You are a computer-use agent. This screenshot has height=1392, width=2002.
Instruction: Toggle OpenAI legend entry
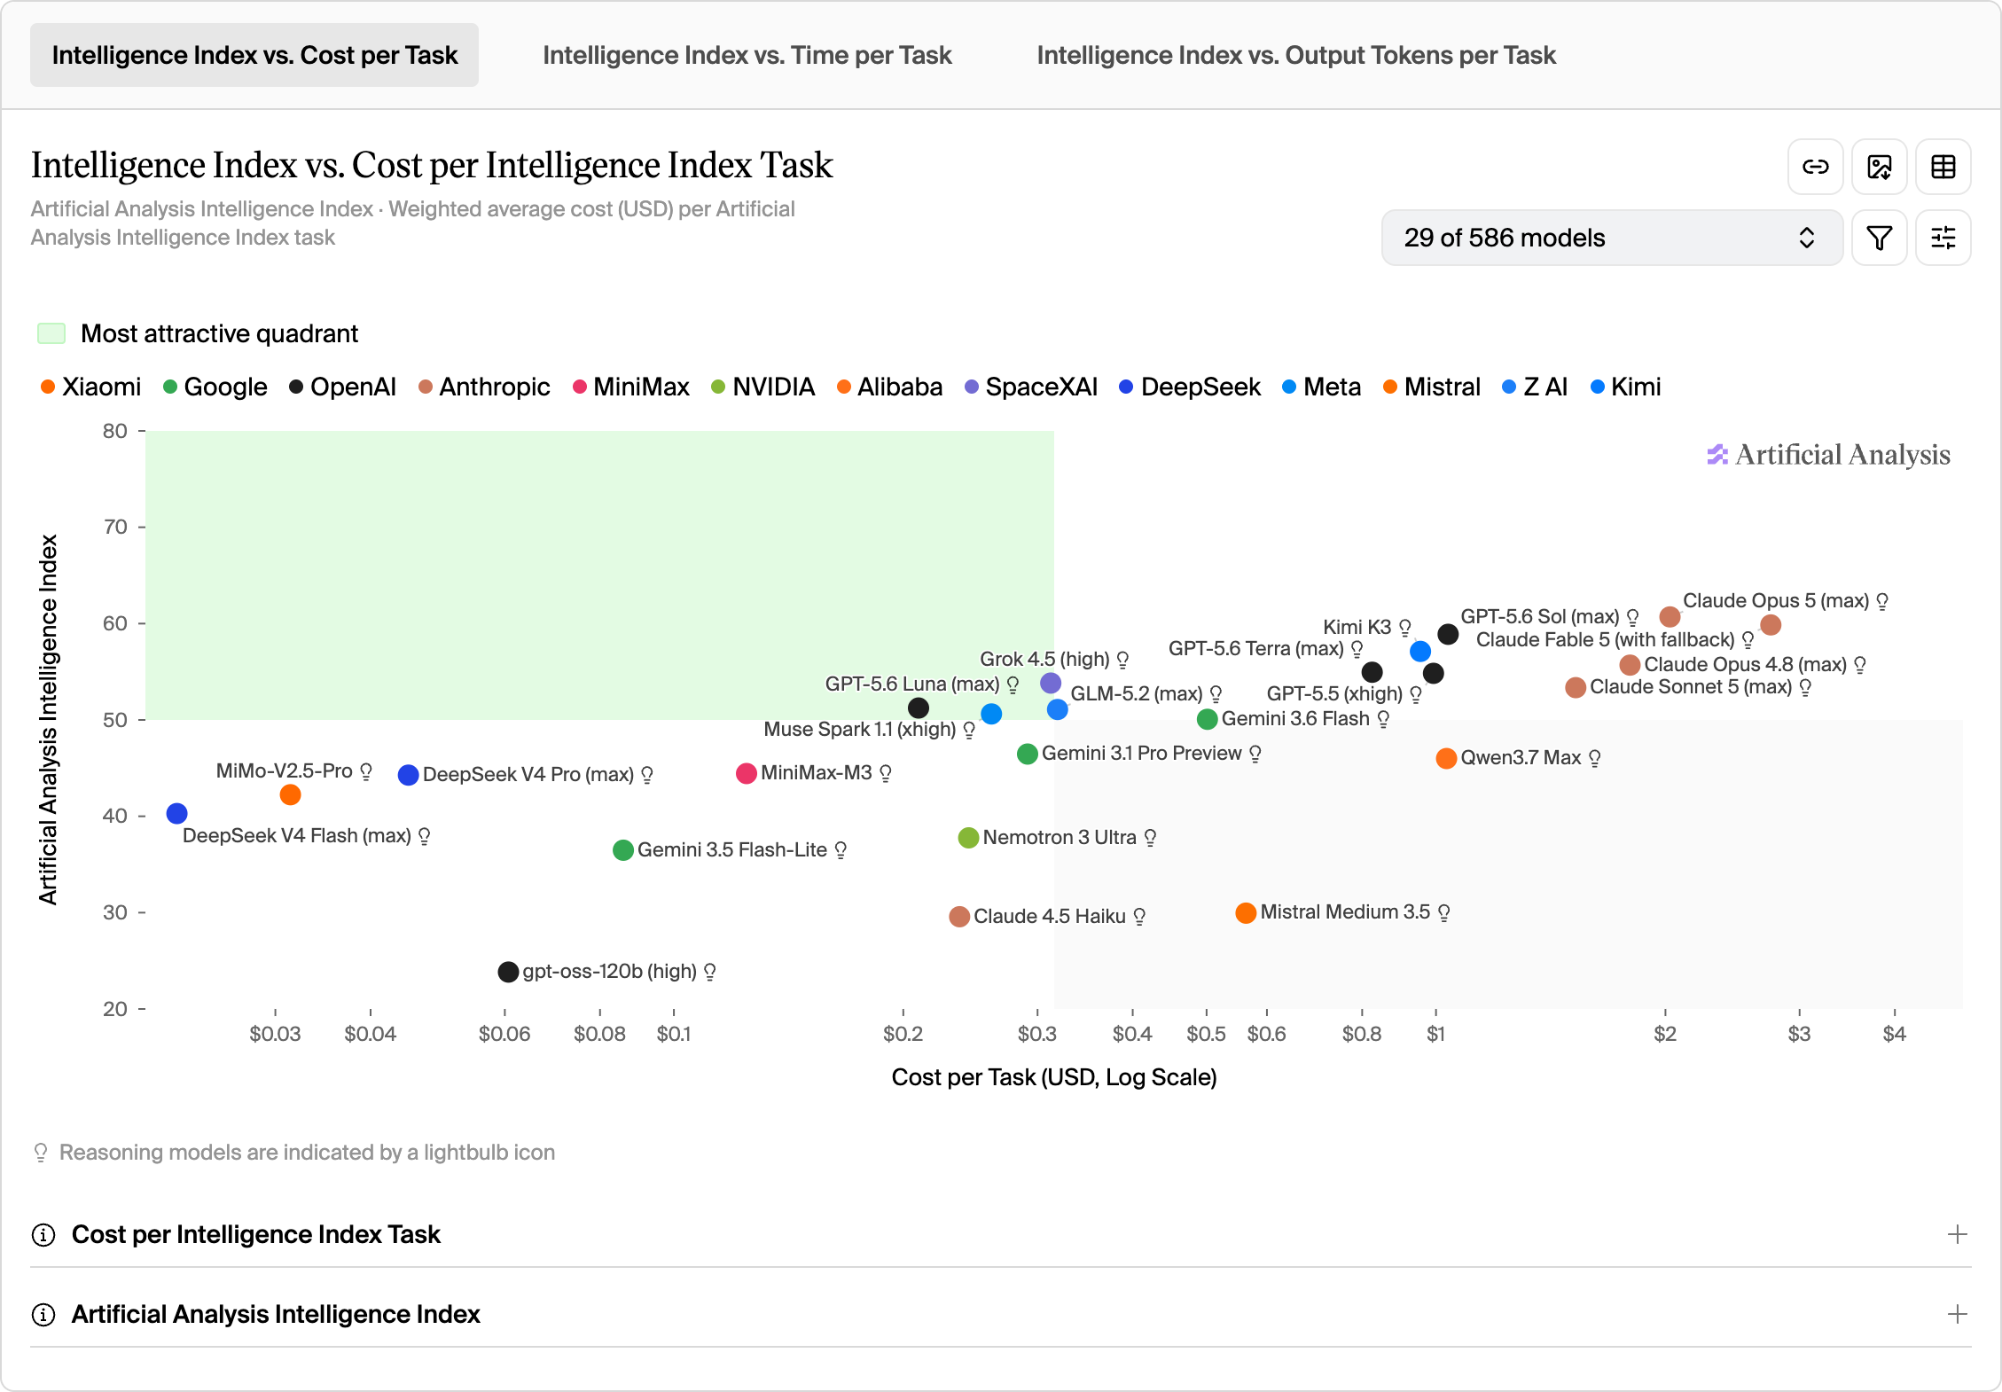[x=343, y=387]
